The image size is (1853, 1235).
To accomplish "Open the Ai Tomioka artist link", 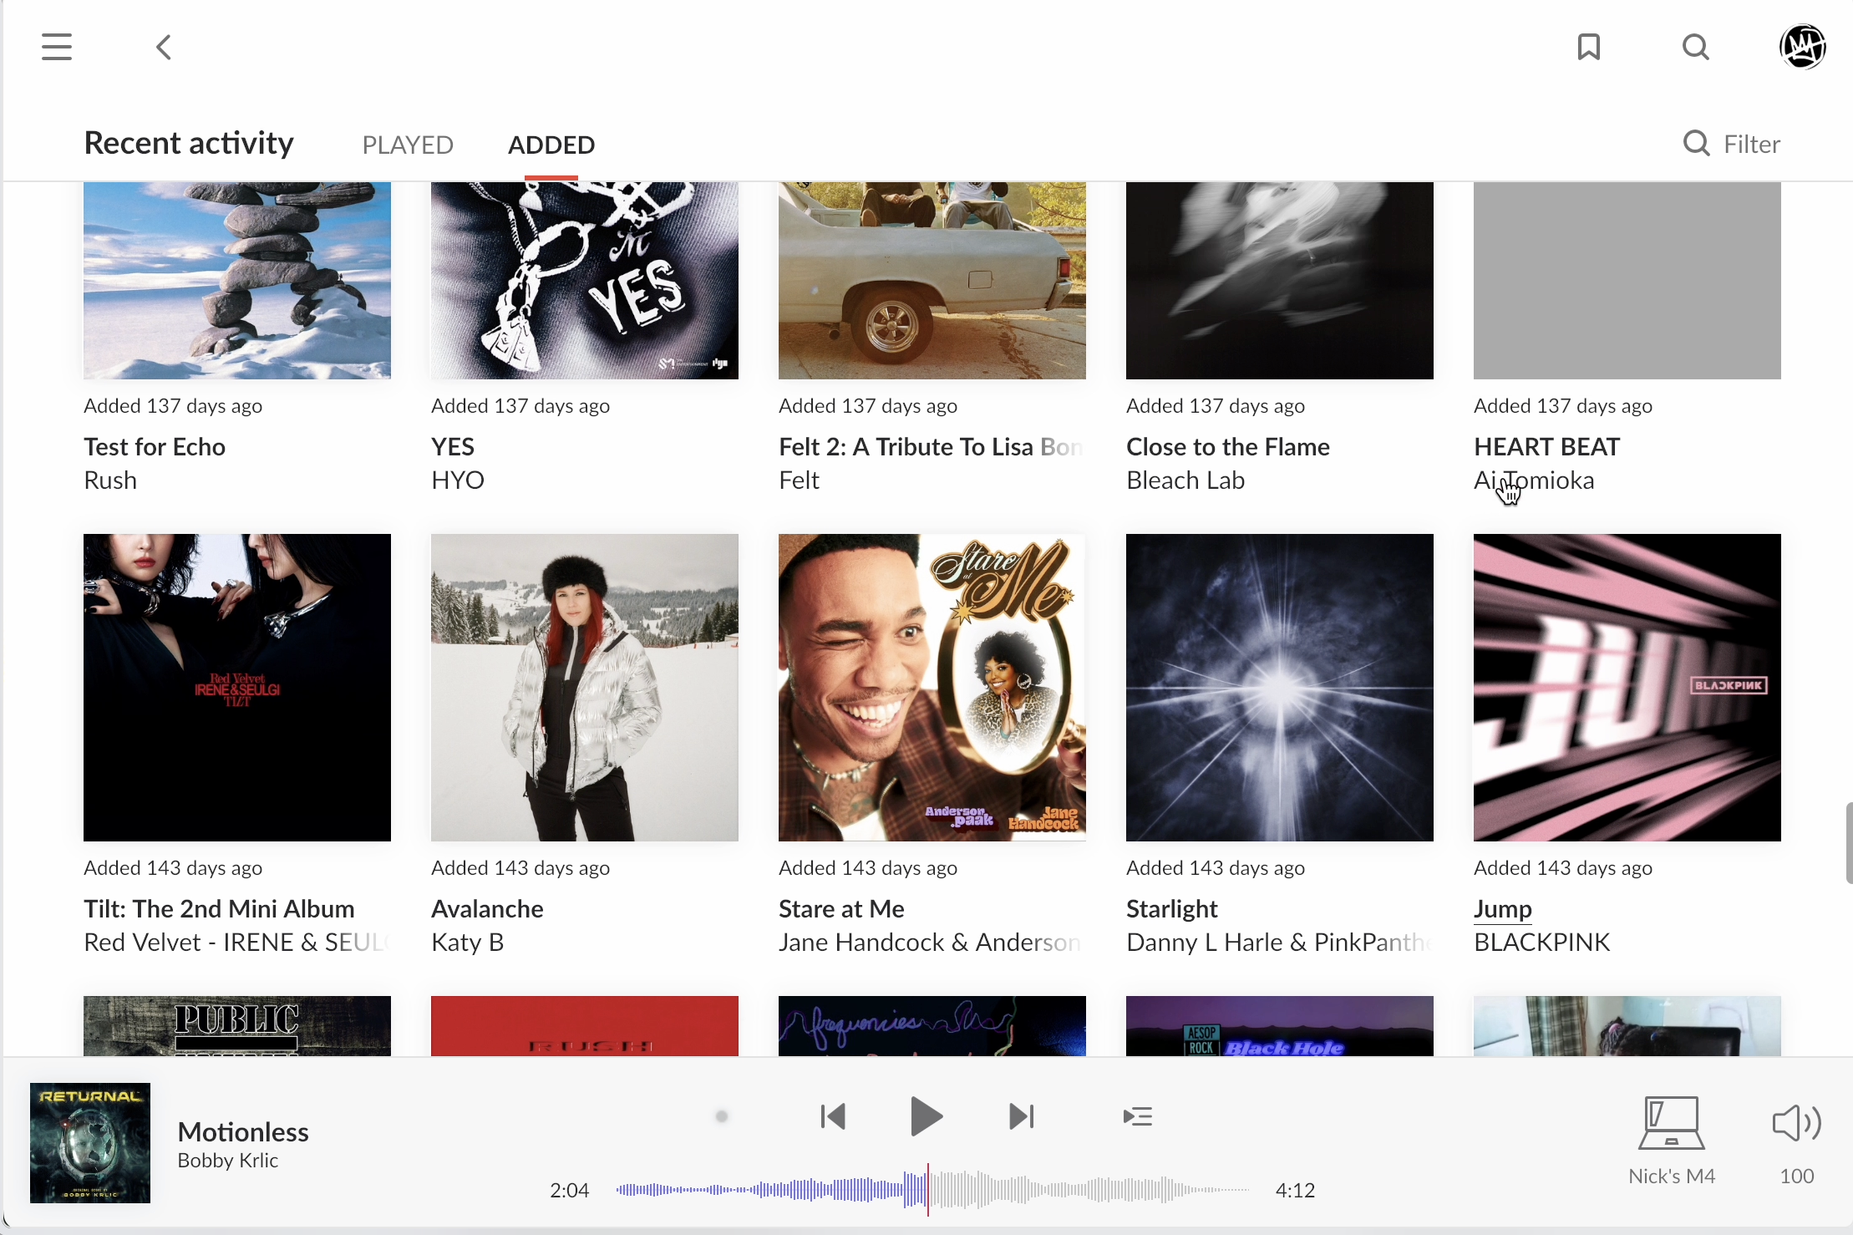I will pos(1534,480).
